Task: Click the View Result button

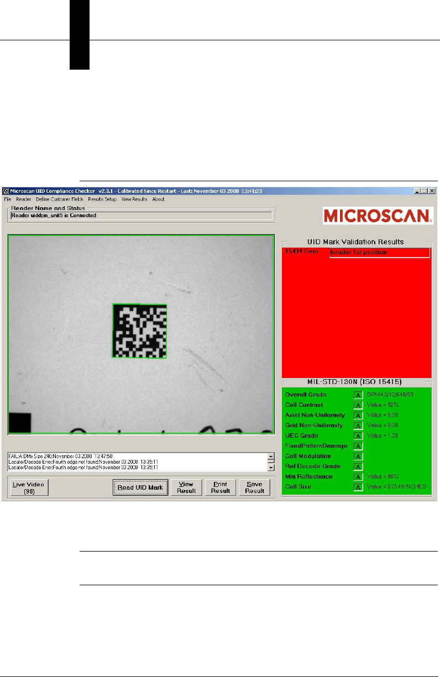Action: (x=186, y=487)
